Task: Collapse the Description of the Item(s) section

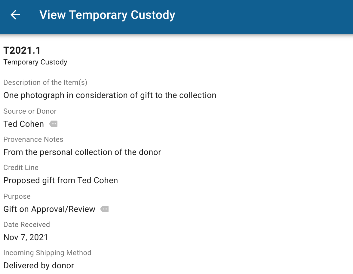Action: [45, 82]
